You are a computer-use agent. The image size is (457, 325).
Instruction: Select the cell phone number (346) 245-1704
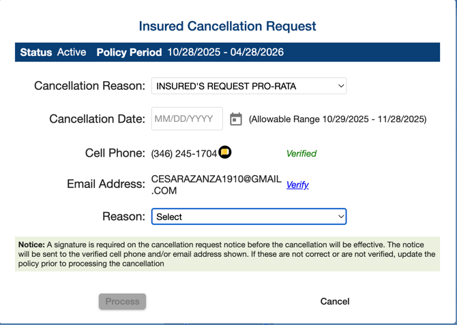tap(184, 154)
